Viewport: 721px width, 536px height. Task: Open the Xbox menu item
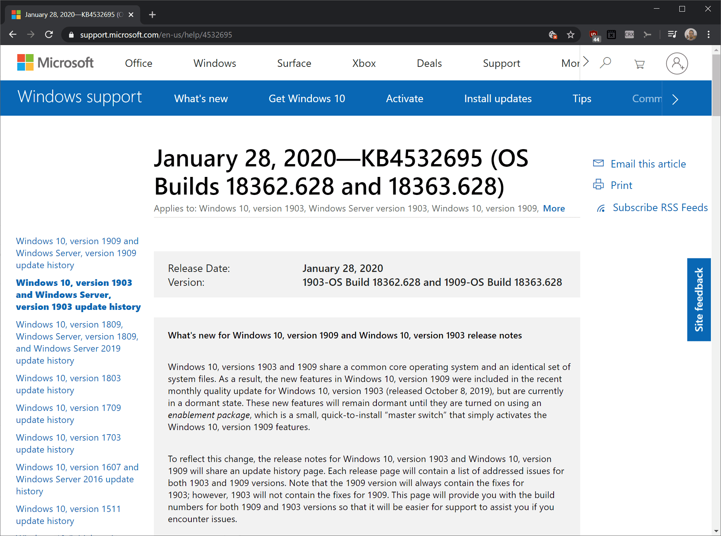click(x=364, y=63)
